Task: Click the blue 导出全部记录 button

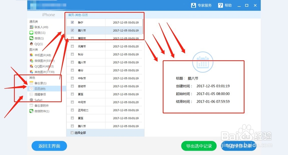Action: (238, 146)
